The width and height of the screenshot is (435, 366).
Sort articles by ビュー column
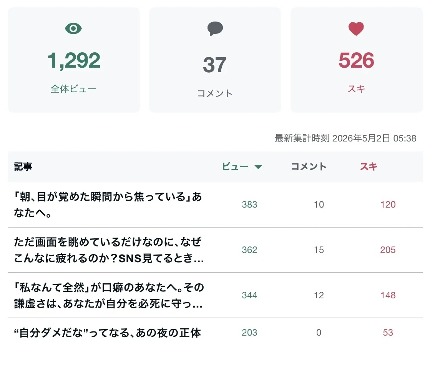[235, 166]
